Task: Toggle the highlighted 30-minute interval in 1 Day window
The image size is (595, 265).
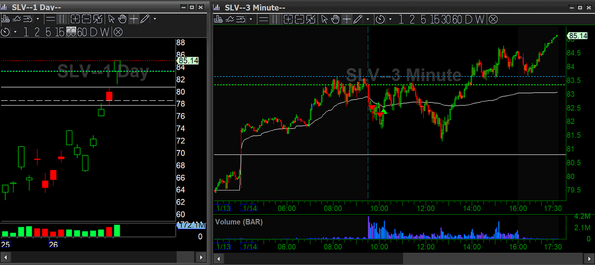Action: [x=71, y=32]
